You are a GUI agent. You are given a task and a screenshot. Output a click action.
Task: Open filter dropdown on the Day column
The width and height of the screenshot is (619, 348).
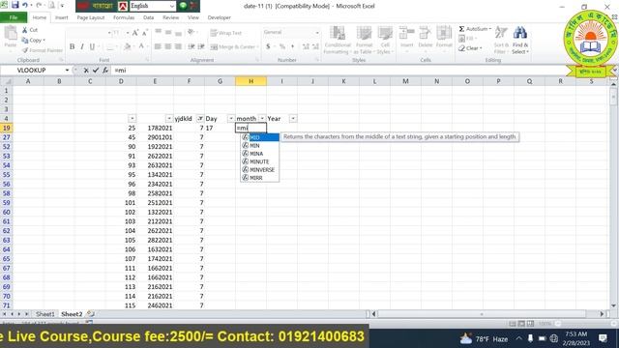(x=231, y=118)
